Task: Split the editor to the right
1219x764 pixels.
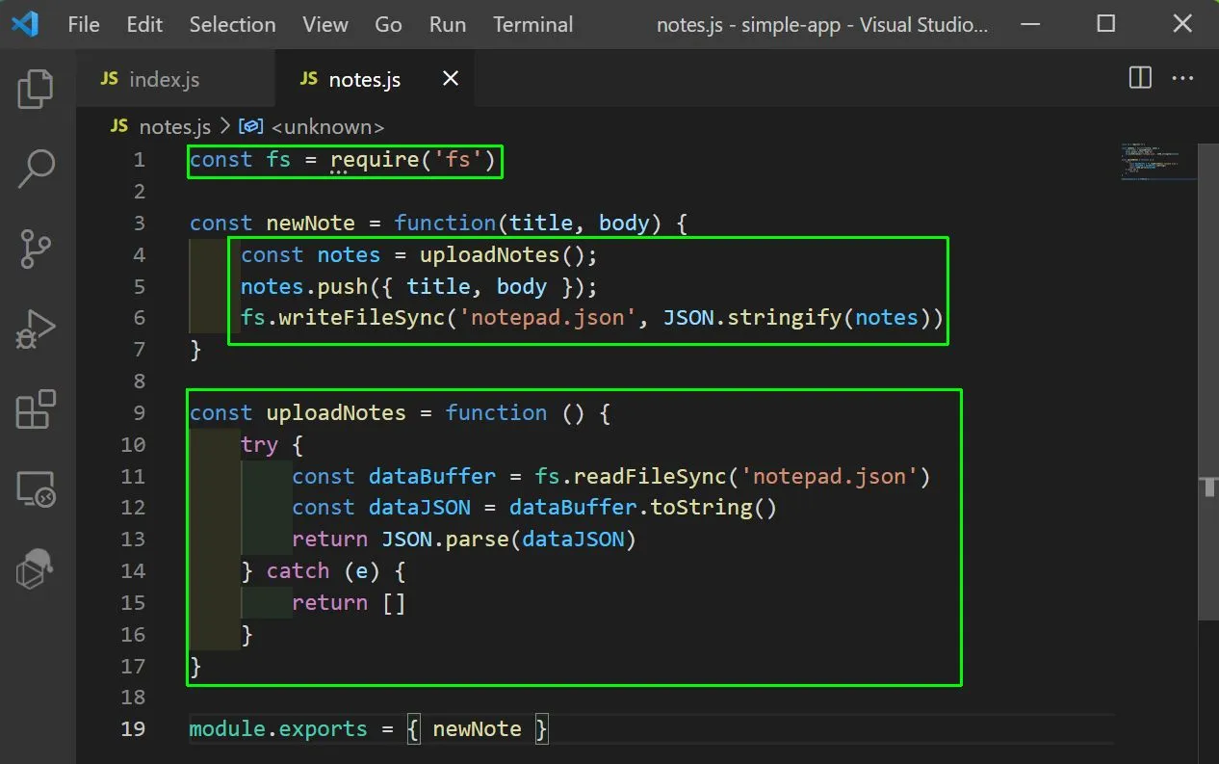Action: (x=1140, y=78)
